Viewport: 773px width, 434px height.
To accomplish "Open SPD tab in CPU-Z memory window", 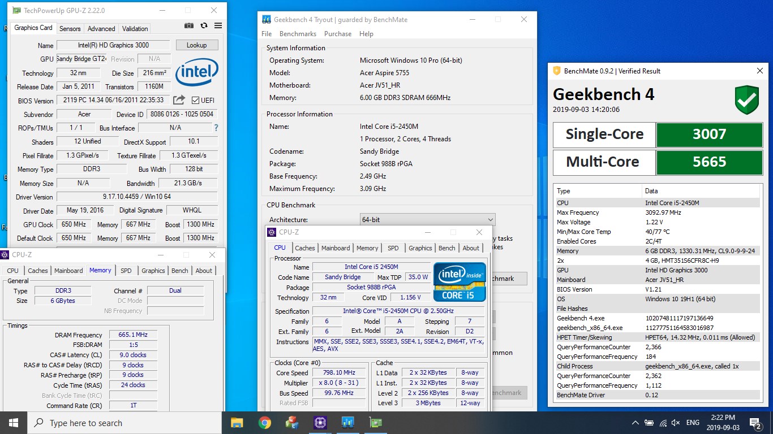I will point(126,271).
